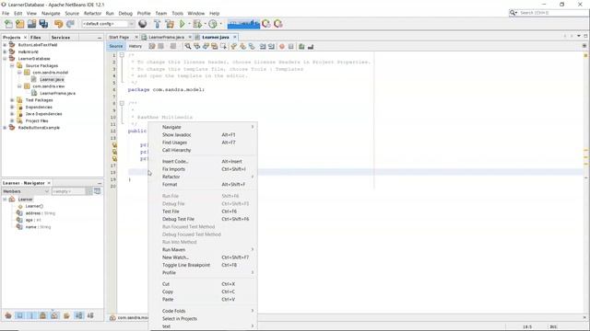This screenshot has width=590, height=331.
Task: Expand the ButtonLabelTextField project node
Action: (5, 45)
